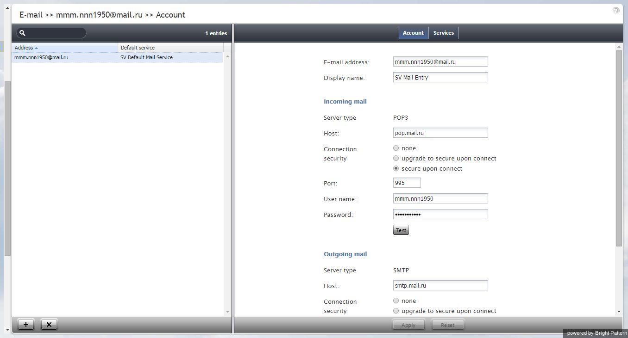The height and width of the screenshot is (338, 628).
Task: Click 'SV Default Mail Service' cell
Action: [x=146, y=57]
